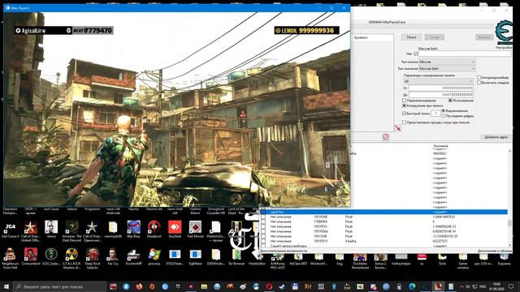Click the red no-entry clear icon
The width and height of the screenshot is (520, 292).
386,137
